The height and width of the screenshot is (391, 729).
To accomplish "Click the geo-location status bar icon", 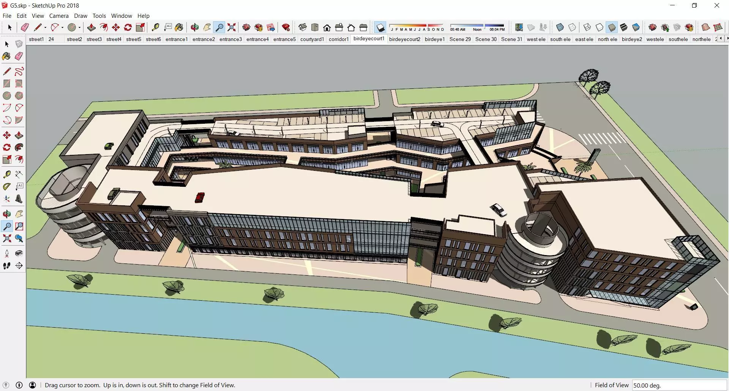I will (6, 385).
